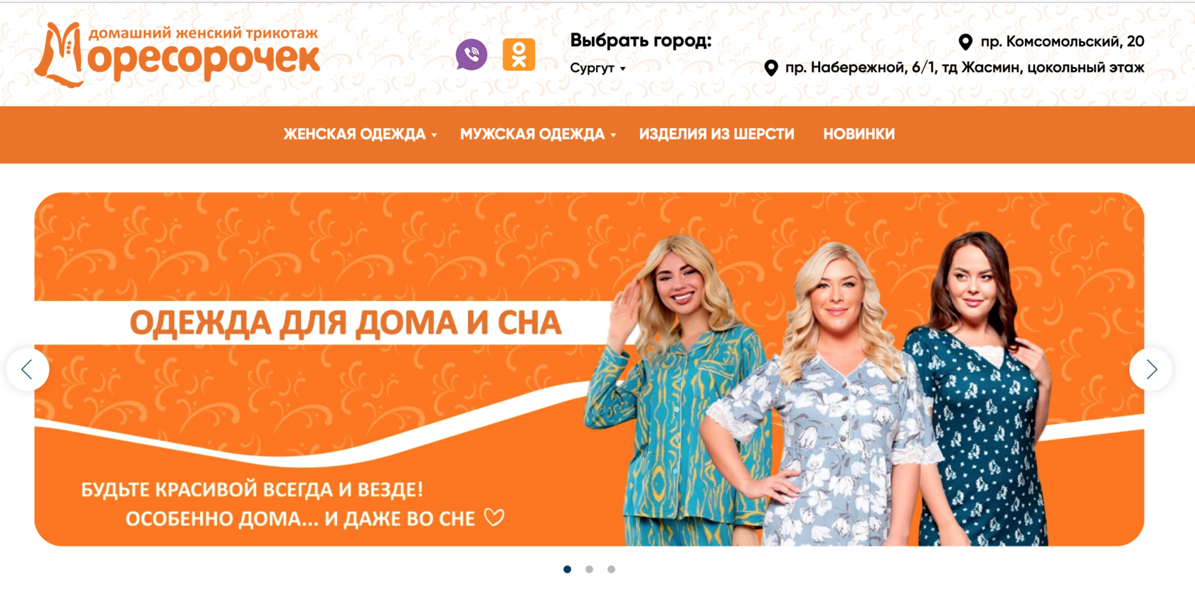Expand Женская одежда menu arrow

coord(434,135)
